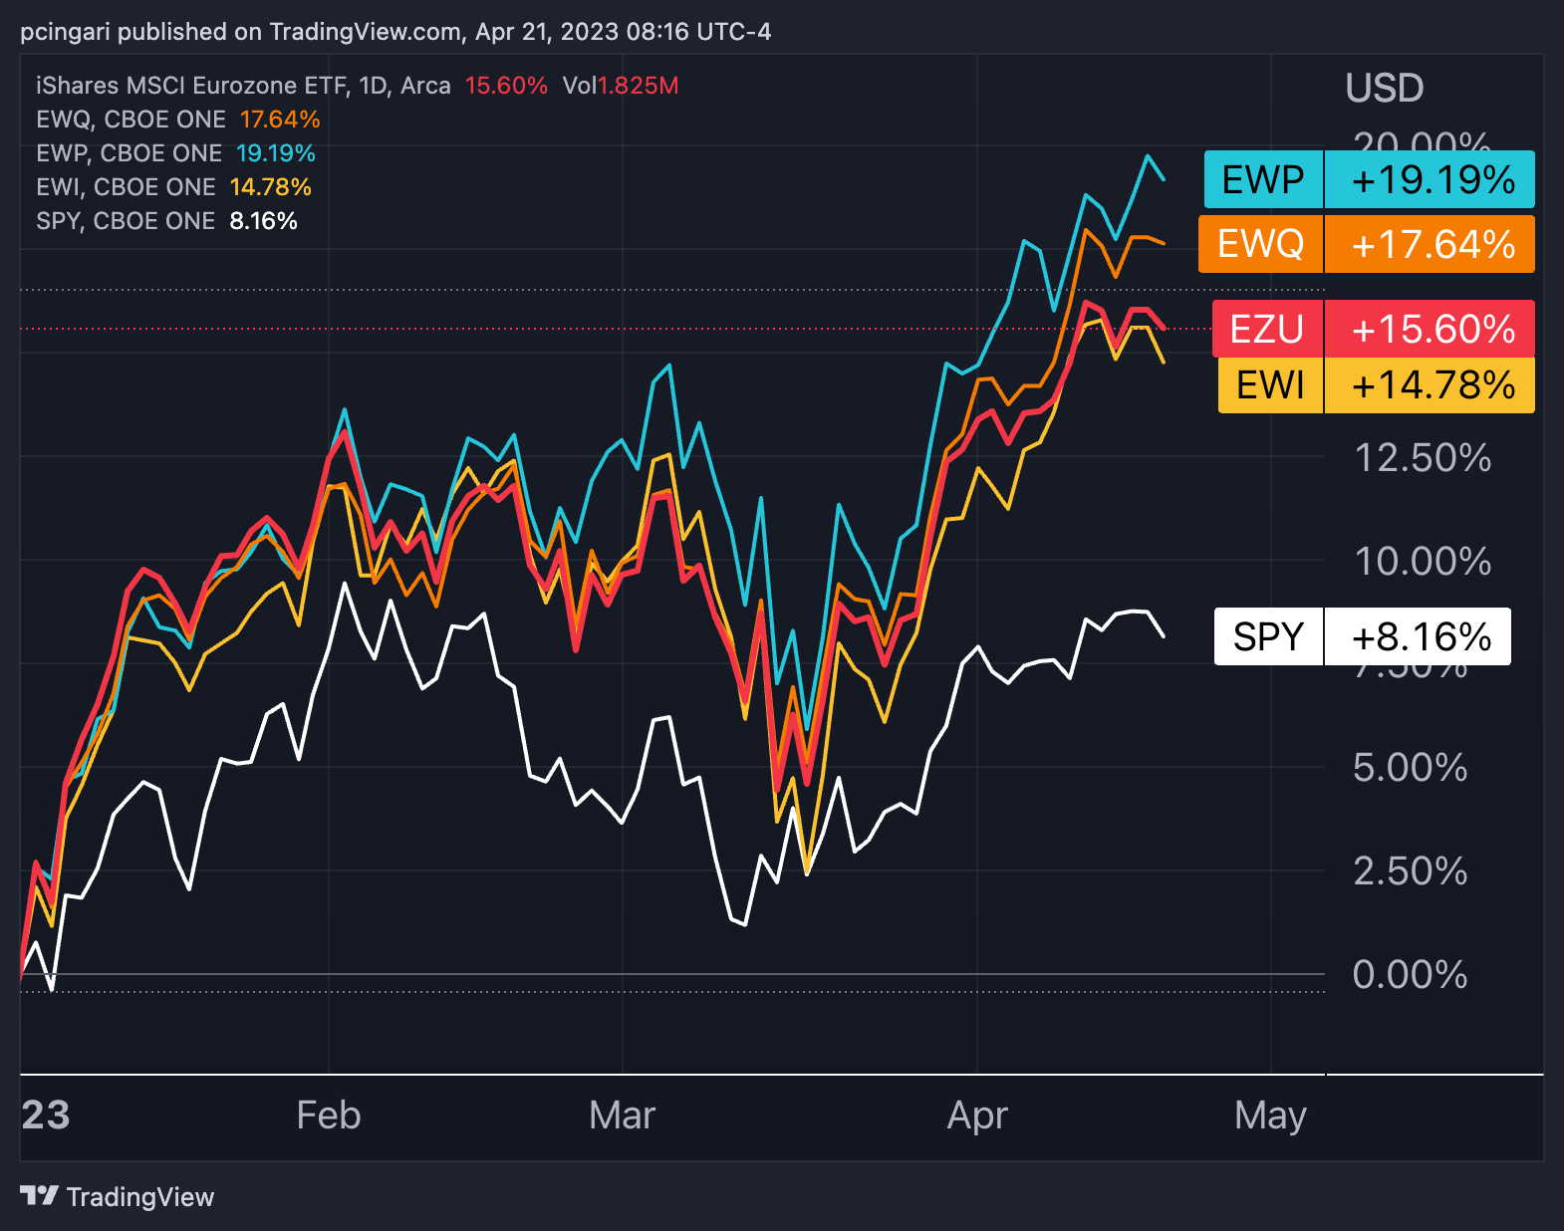This screenshot has width=1564, height=1231.
Task: Click the Mar time axis label
Action: [623, 1115]
